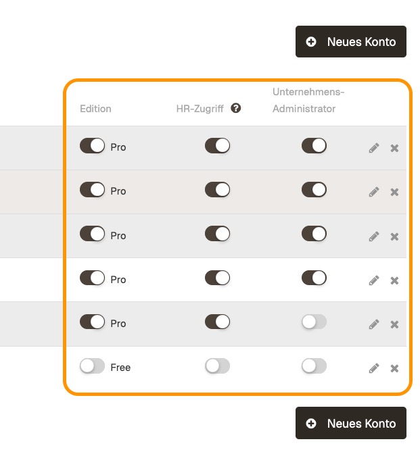Turn off HR-Zugriff in the second row
The height and width of the screenshot is (450, 420).
[217, 190]
